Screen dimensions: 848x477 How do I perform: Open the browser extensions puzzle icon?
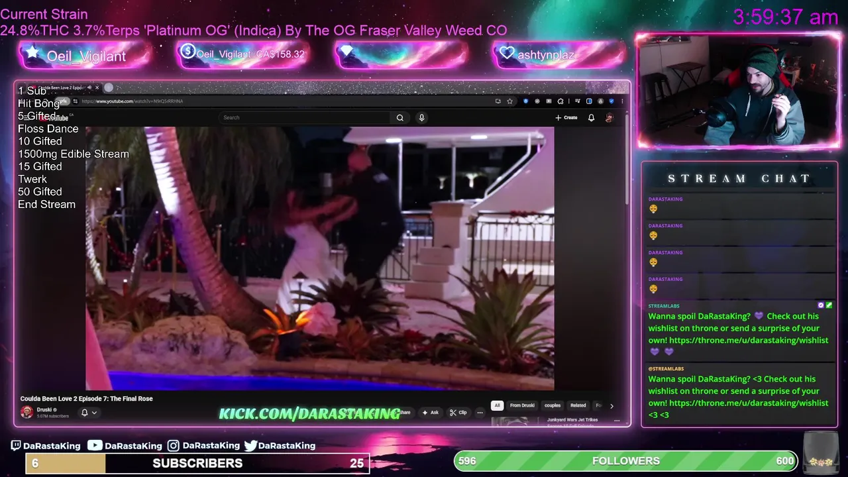(560, 101)
